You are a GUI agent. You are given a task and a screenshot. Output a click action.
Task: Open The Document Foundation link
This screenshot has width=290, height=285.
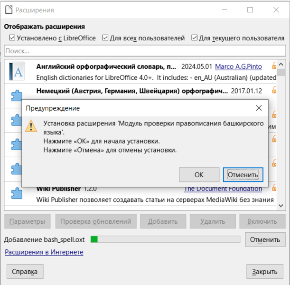(x=223, y=189)
